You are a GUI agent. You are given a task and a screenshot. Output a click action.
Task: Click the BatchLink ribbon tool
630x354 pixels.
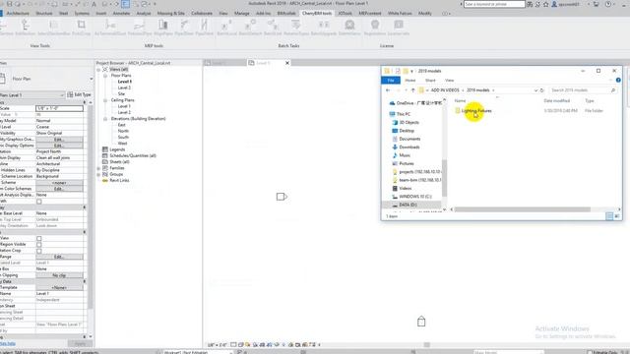click(x=273, y=28)
